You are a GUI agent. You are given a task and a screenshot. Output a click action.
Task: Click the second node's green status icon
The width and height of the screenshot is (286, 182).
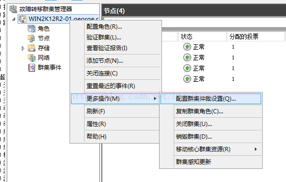coord(187,58)
